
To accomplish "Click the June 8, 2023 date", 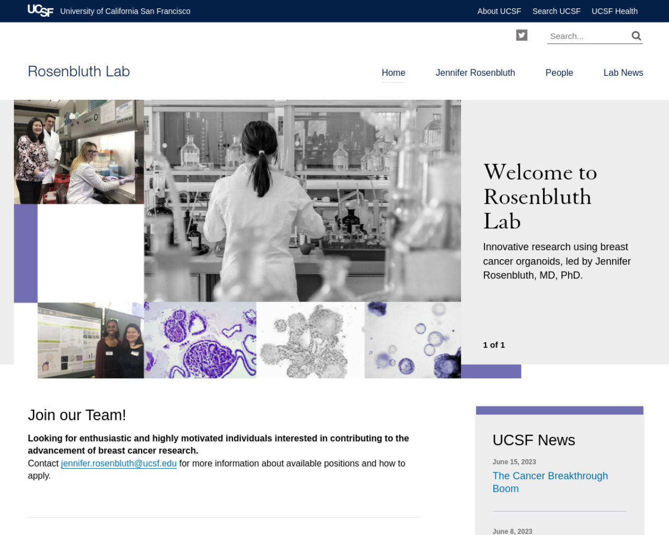I will coord(512,531).
